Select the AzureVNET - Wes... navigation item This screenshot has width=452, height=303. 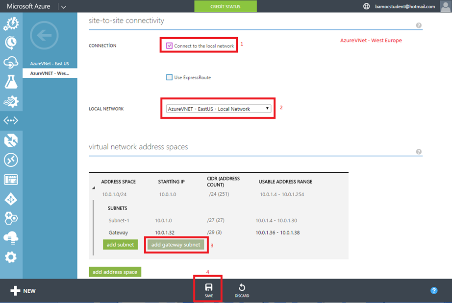[x=50, y=73]
